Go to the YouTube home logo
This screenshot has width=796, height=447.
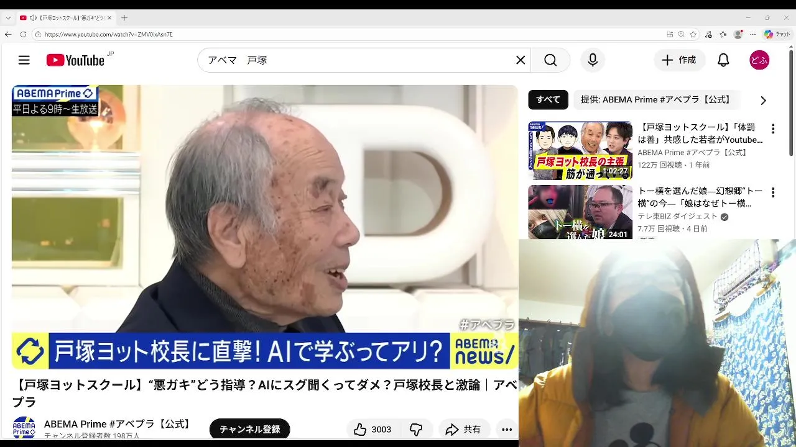pos(75,60)
